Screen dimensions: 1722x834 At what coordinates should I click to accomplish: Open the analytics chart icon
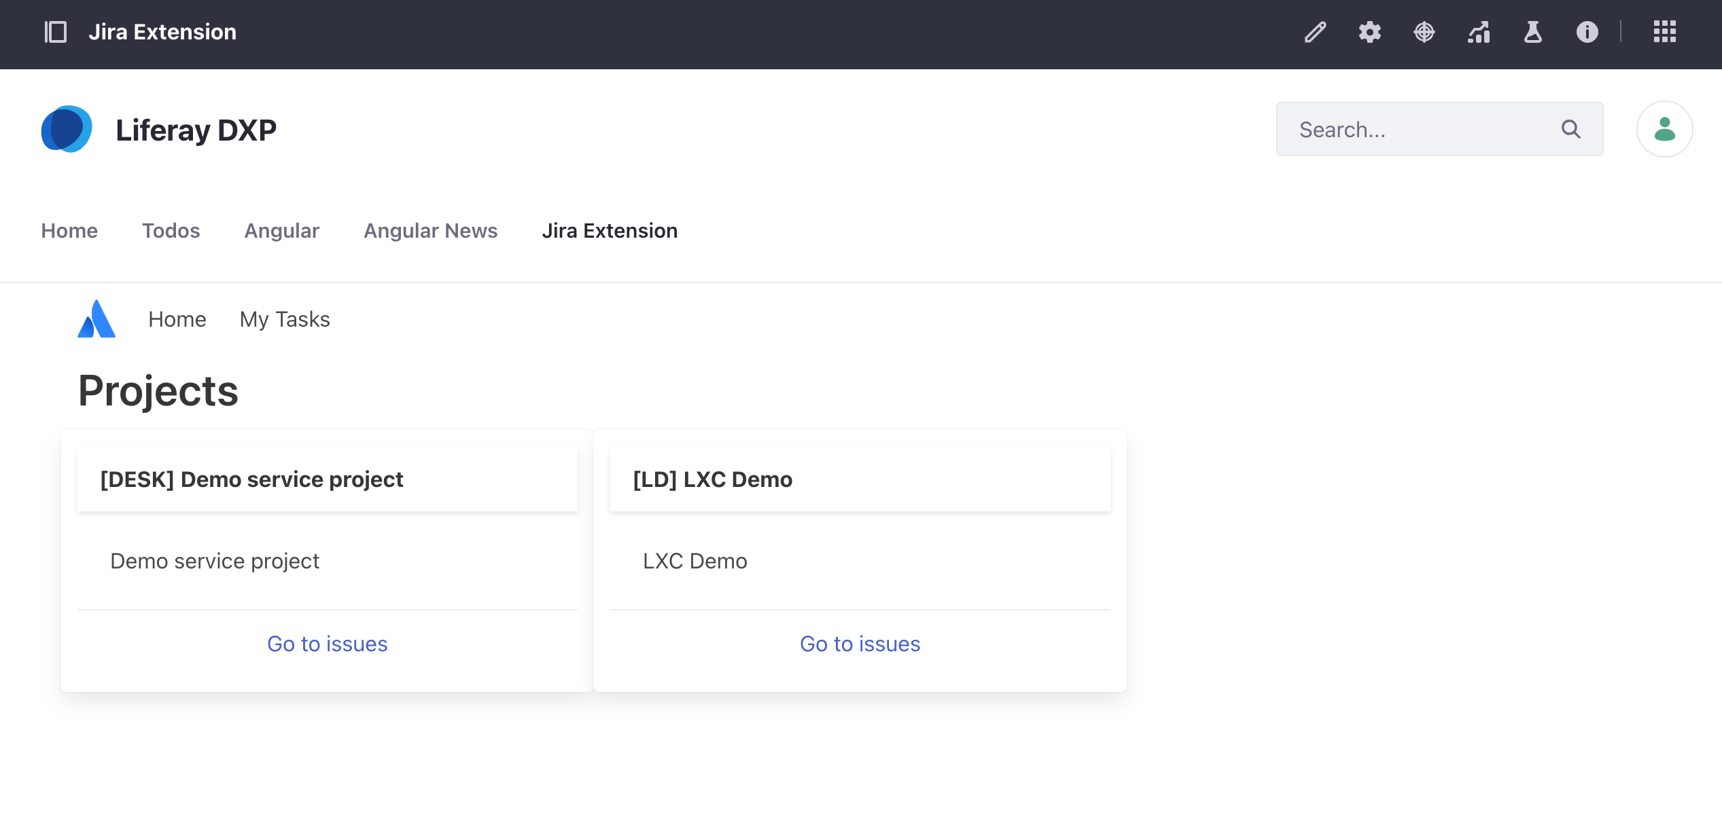(x=1478, y=32)
